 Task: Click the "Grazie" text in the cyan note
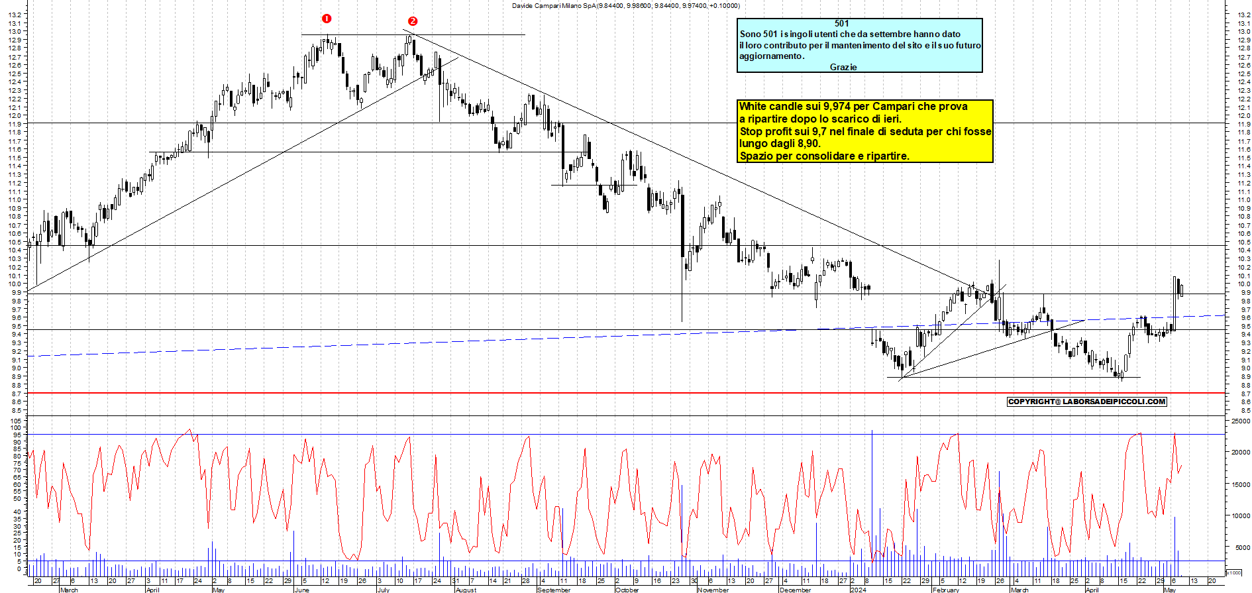coord(843,67)
